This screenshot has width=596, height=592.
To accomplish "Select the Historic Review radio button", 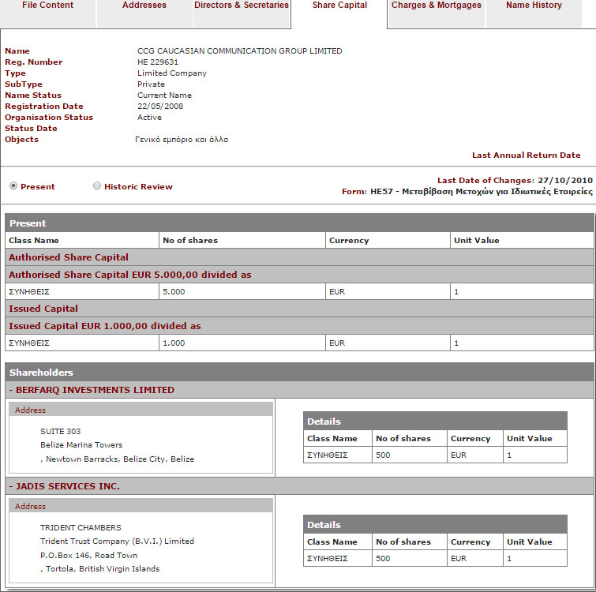I will pyautogui.click(x=97, y=185).
